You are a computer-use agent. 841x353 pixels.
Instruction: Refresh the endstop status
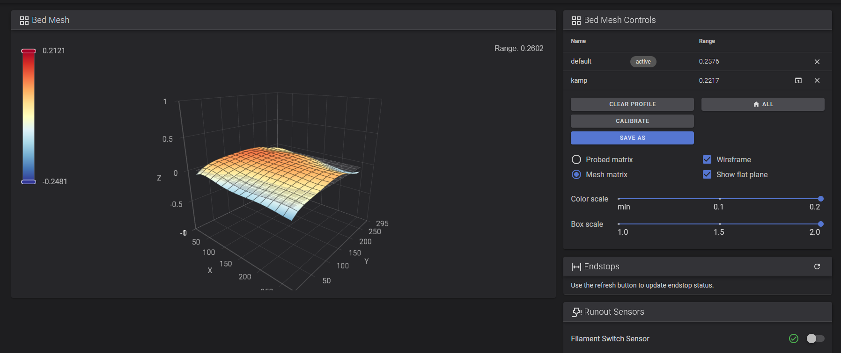pos(817,267)
